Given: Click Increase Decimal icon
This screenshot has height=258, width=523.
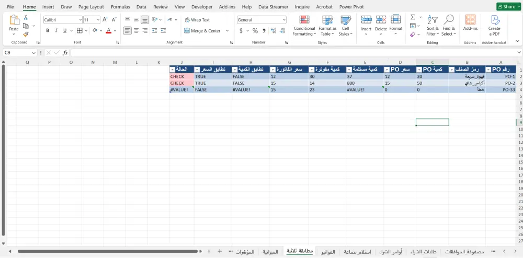Looking at the screenshot, I should tap(274, 31).
